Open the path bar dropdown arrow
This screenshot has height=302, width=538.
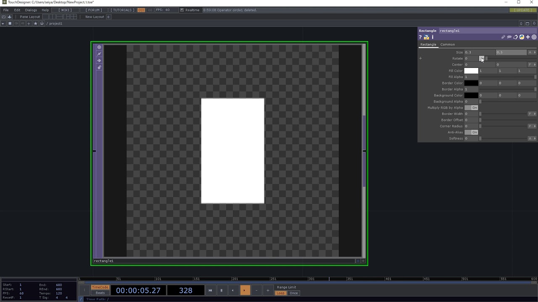point(3,23)
